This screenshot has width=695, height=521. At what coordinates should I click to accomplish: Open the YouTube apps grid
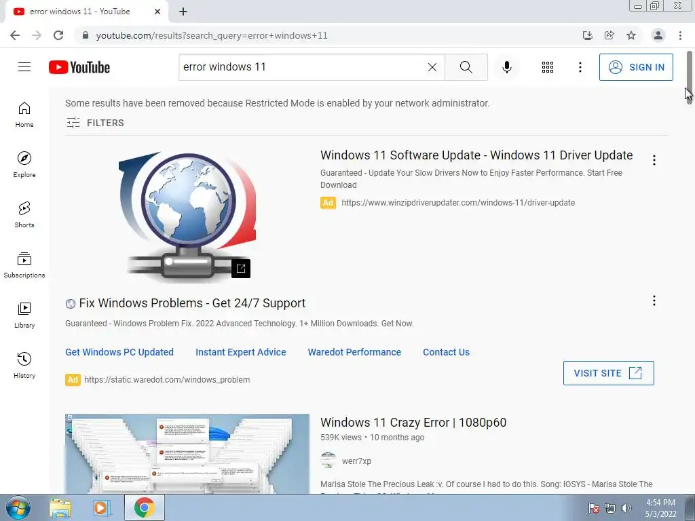coord(548,67)
